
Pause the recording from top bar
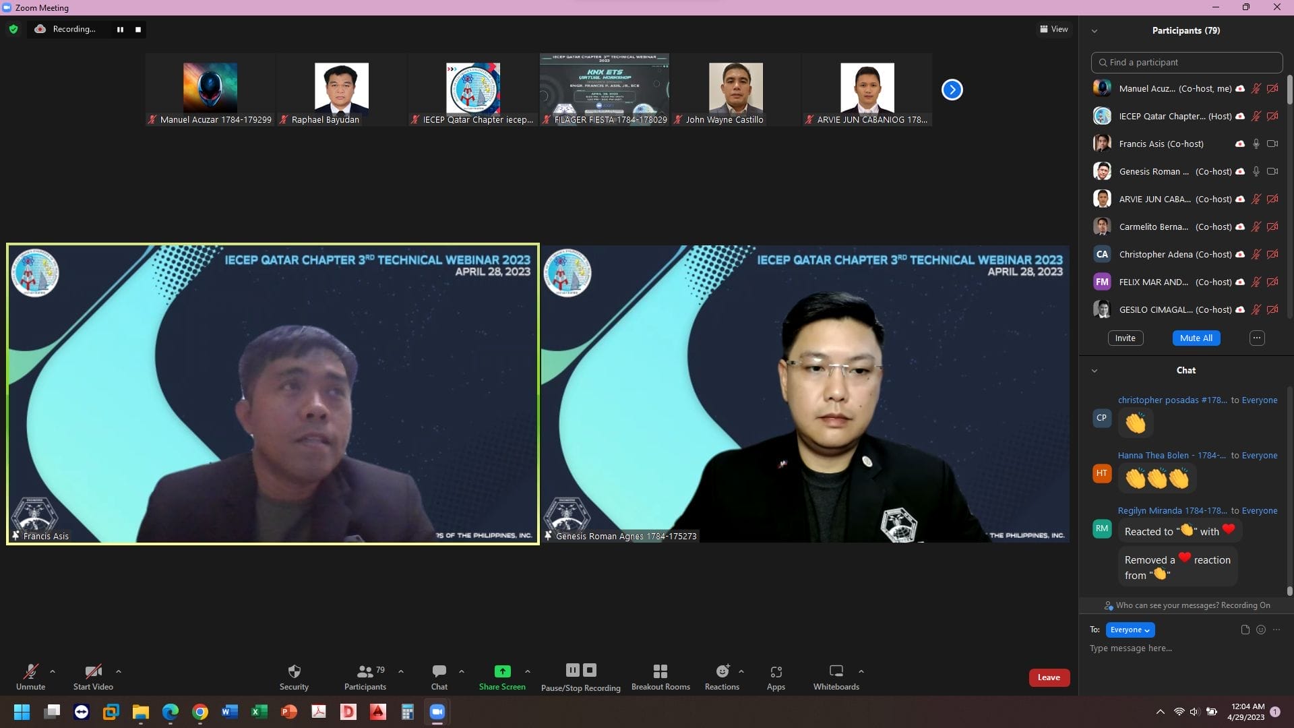click(120, 29)
